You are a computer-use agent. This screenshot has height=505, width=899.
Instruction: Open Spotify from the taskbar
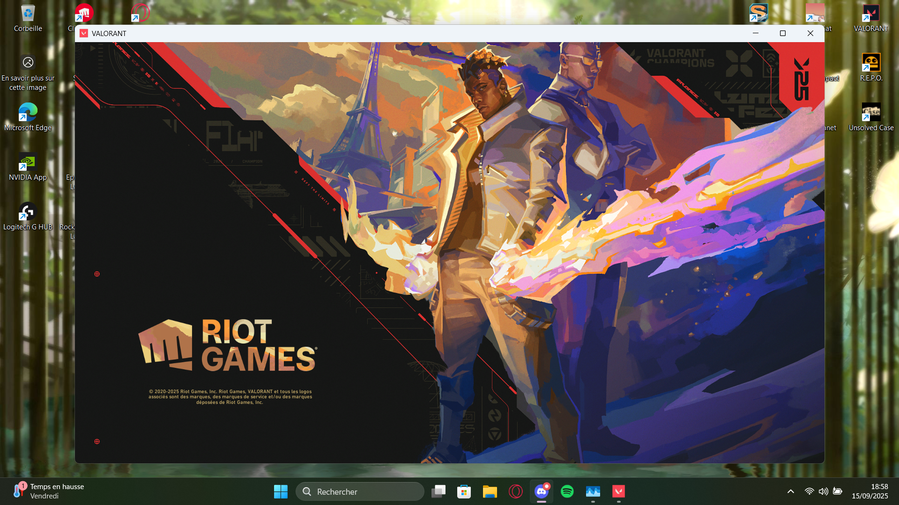[567, 491]
